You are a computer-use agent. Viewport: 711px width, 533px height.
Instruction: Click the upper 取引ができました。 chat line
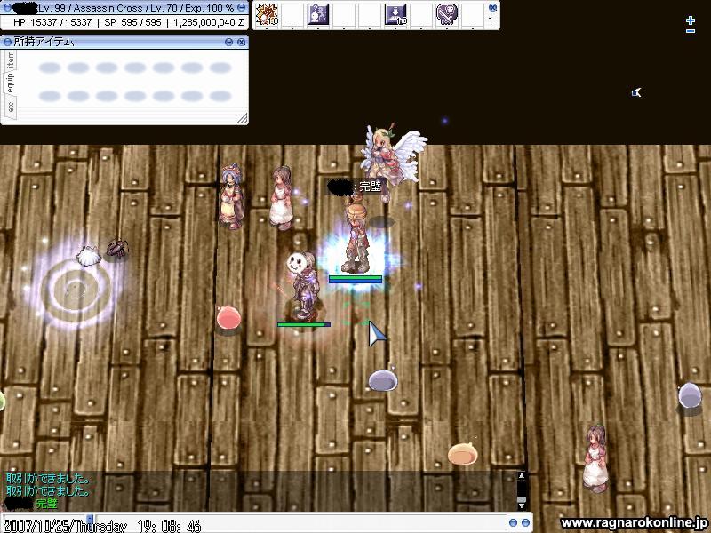coord(48,479)
